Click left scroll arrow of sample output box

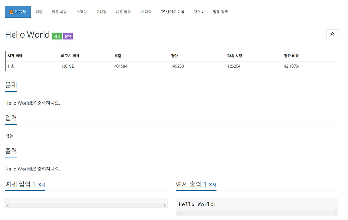pyautogui.click(x=179, y=213)
